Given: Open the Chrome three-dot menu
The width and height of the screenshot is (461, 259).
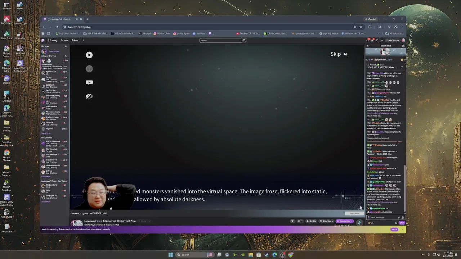Looking at the screenshot, I should [402, 27].
